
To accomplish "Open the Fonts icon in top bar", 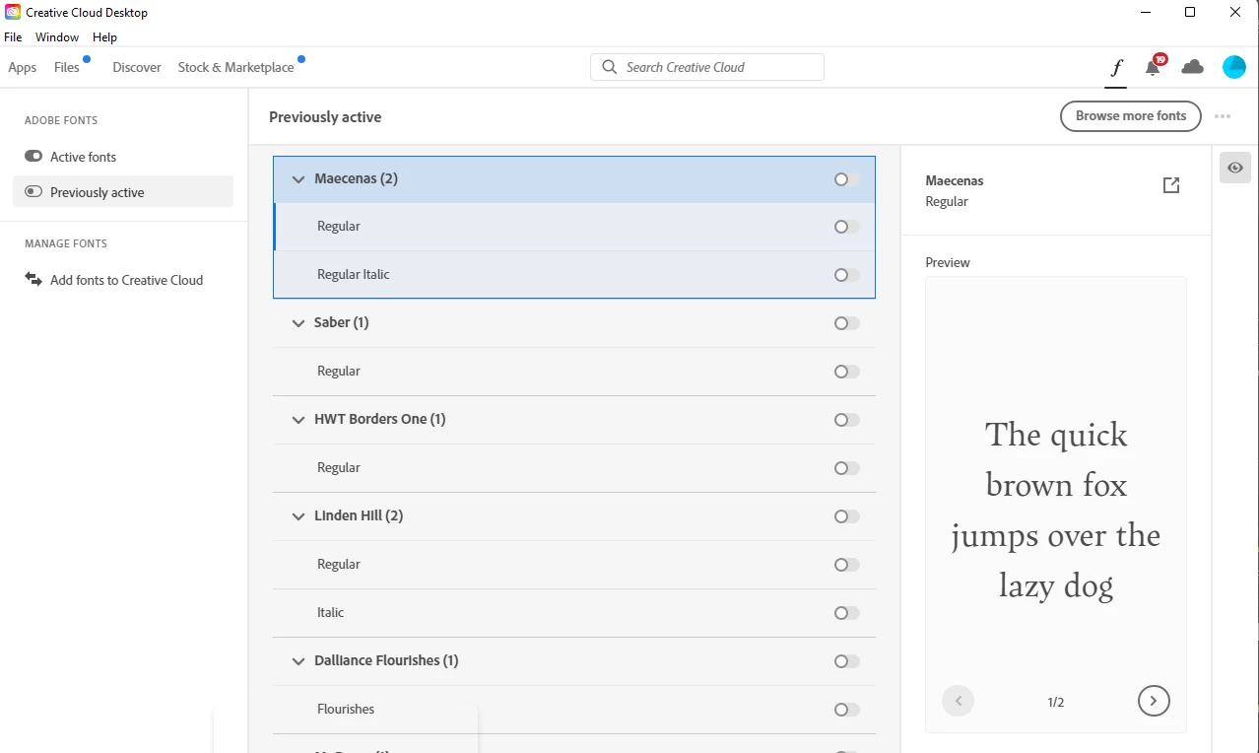I will click(1116, 67).
